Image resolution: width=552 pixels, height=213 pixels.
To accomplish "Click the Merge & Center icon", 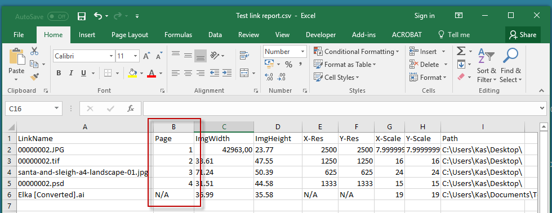I will click(244, 73).
